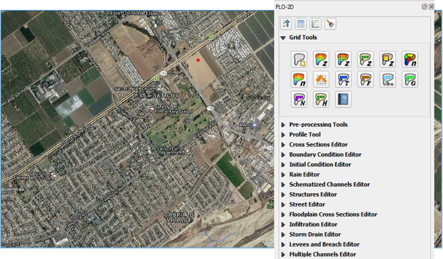Expand the Storm Drain Editor section

point(283,234)
